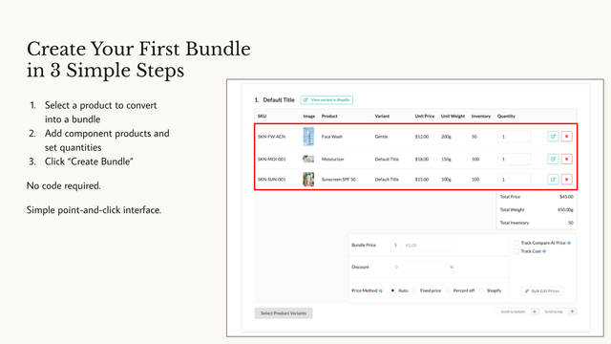The height and width of the screenshot is (344, 611).
Task: Focus the Moisturizer quantity field
Action: (x=514, y=160)
